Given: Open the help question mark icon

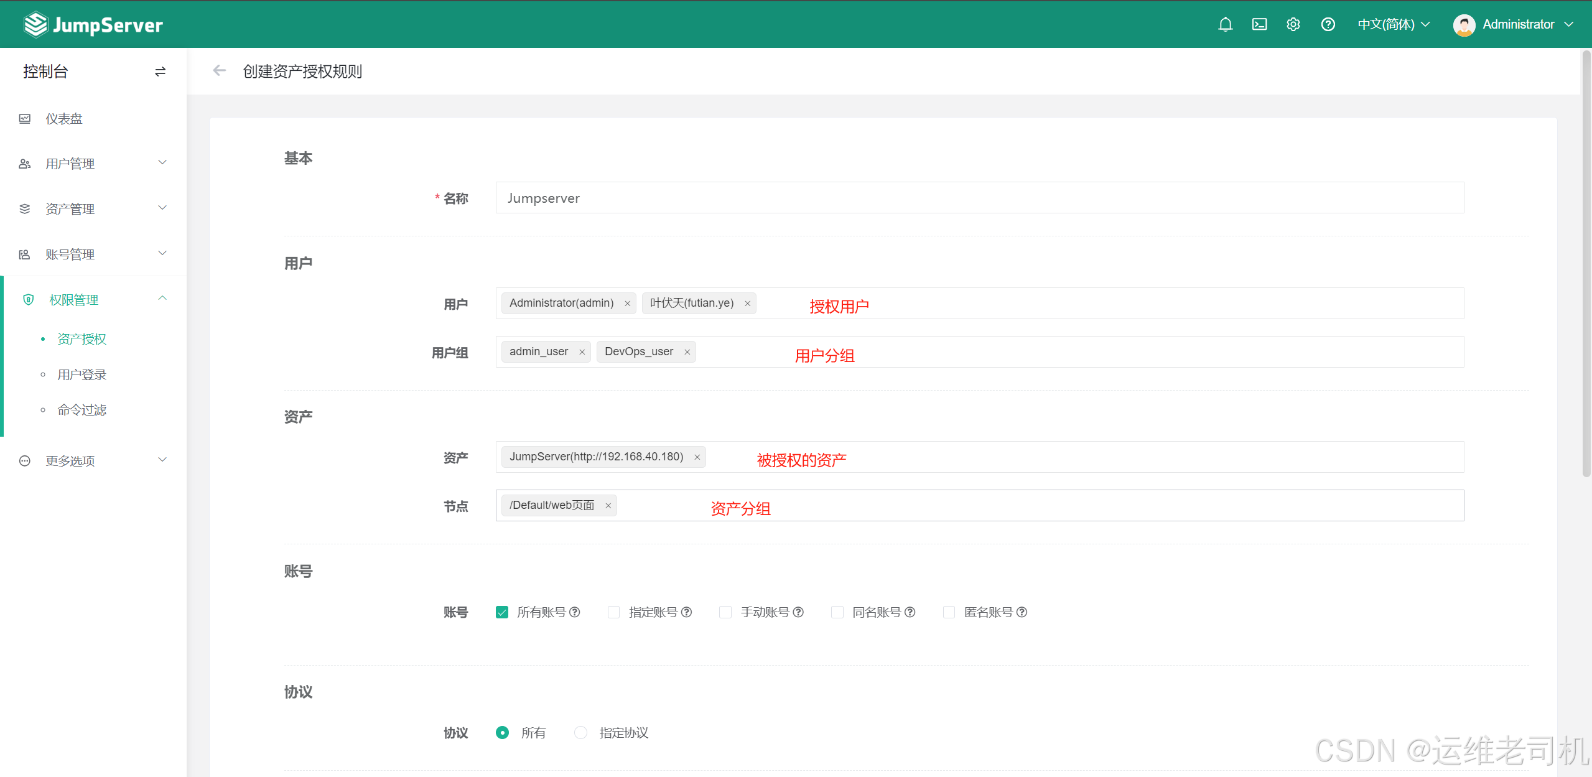Looking at the screenshot, I should pos(1328,24).
